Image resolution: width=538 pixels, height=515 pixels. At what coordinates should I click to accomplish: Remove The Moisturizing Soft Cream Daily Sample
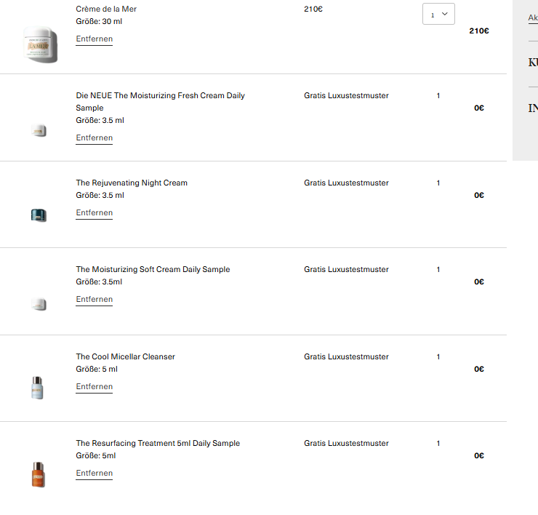[94, 299]
